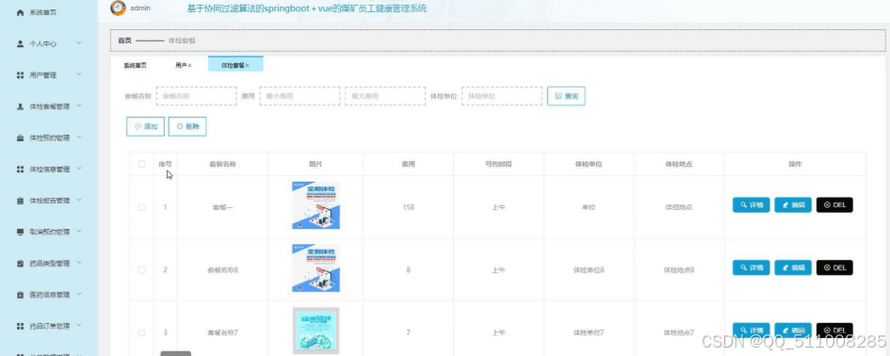This screenshot has height=356, width=890.
Task: Close the 用户 tab with its X
Action: pos(190,65)
